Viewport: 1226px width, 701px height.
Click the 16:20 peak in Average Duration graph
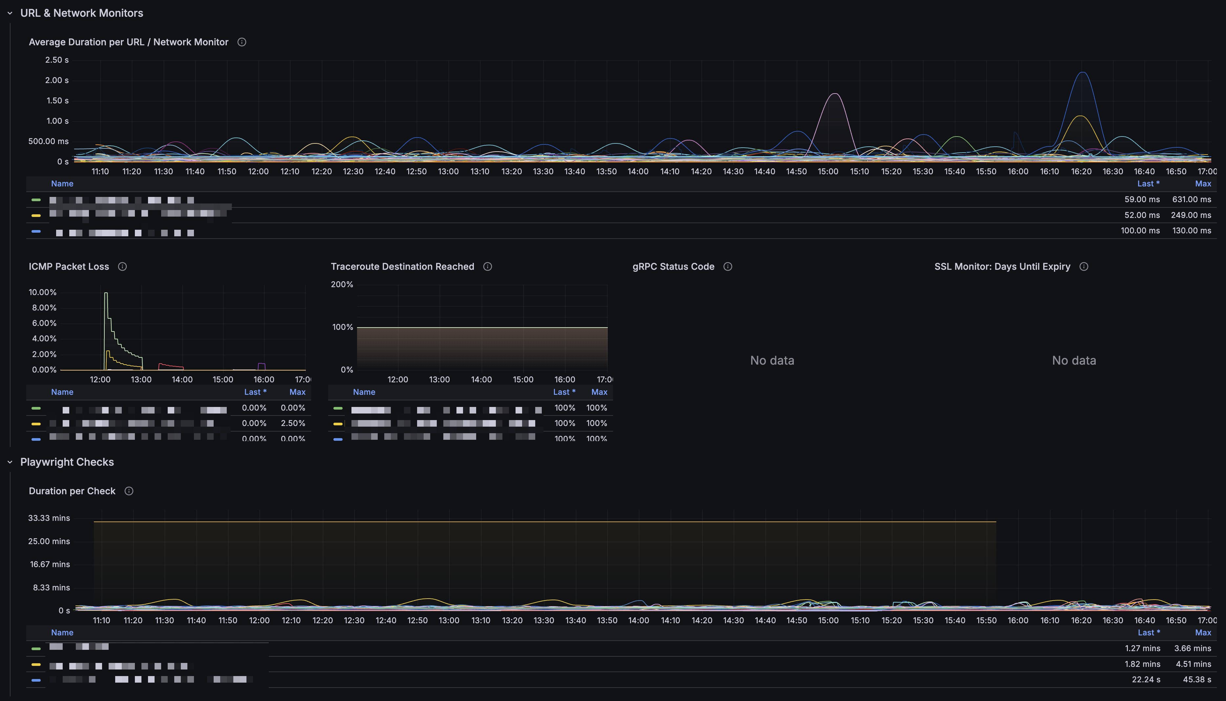tap(1082, 73)
